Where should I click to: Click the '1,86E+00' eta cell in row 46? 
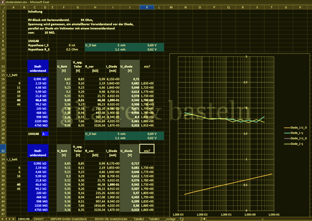click(x=147, y=210)
